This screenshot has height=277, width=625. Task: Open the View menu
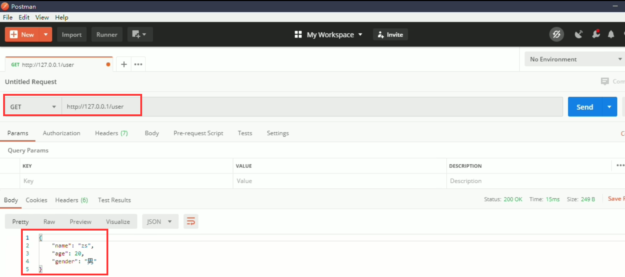(42, 17)
